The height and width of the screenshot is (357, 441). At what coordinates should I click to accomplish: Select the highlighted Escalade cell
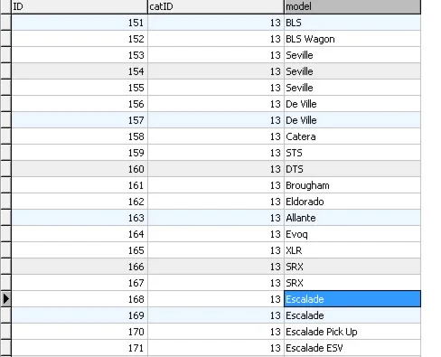click(352, 299)
